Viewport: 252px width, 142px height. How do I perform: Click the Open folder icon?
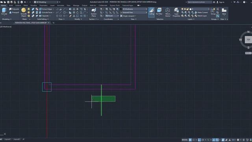5,2
